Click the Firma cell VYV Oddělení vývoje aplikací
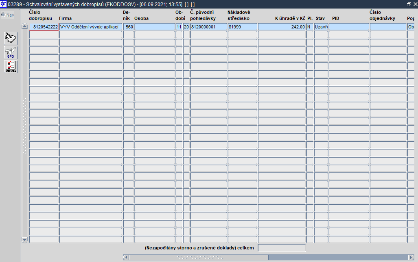 (91, 27)
